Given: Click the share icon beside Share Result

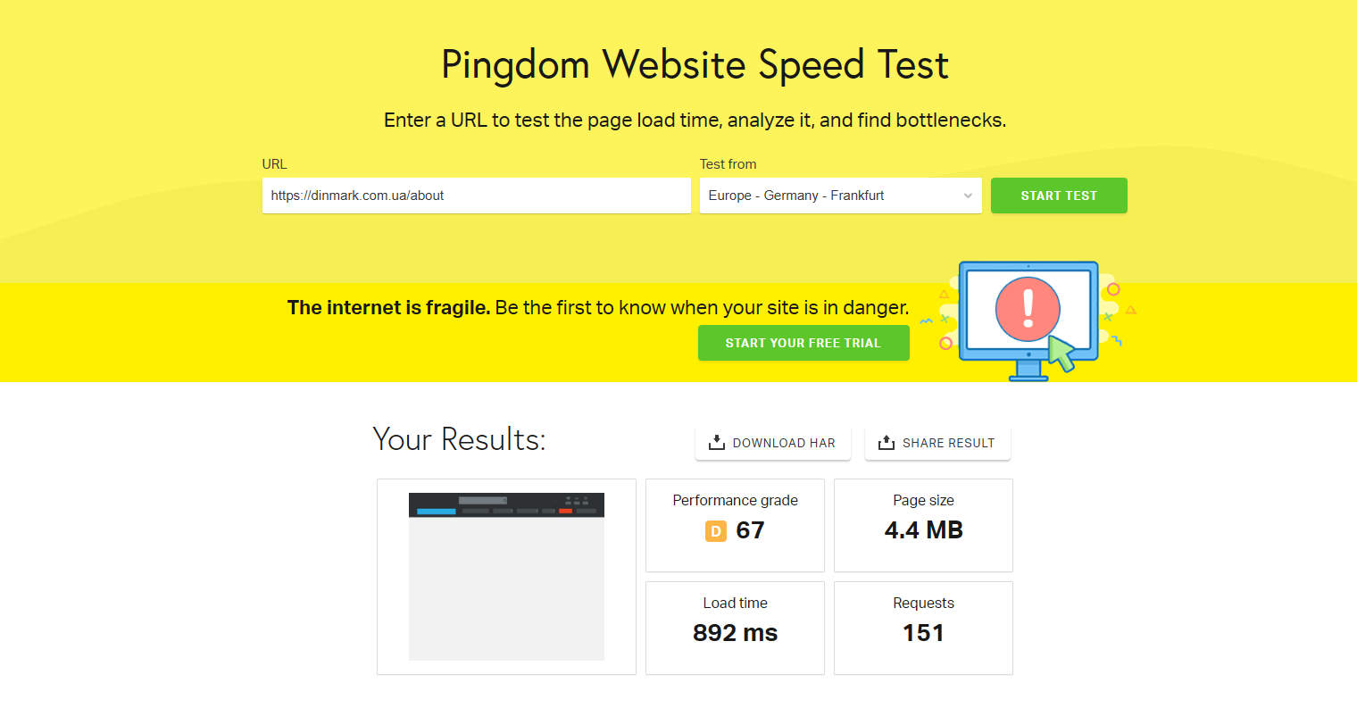Looking at the screenshot, I should coord(886,443).
